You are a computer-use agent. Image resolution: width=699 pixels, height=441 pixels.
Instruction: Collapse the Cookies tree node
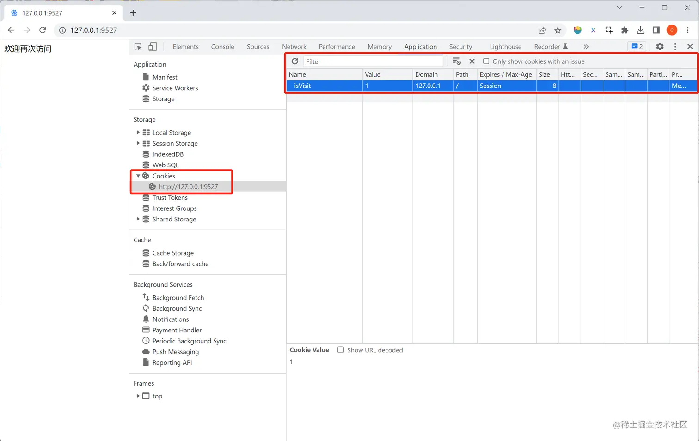click(x=138, y=176)
